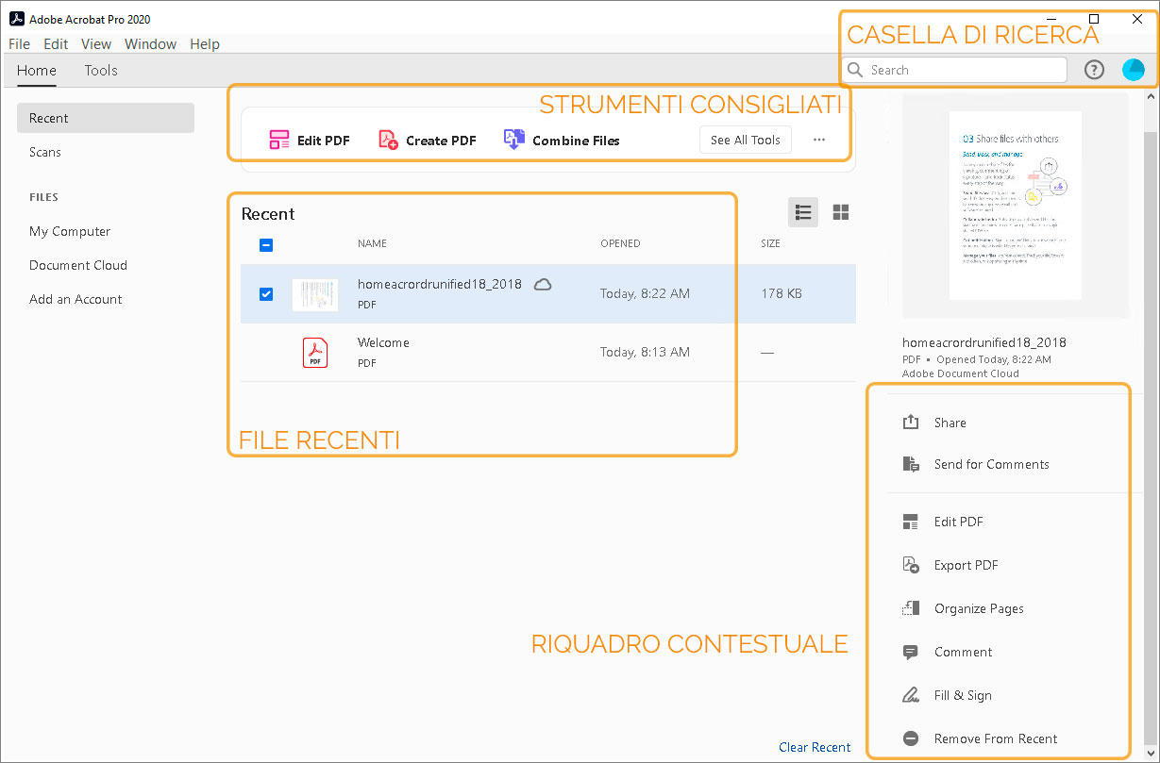Switch to the Tools tab
The width and height of the screenshot is (1160, 763).
point(101,71)
